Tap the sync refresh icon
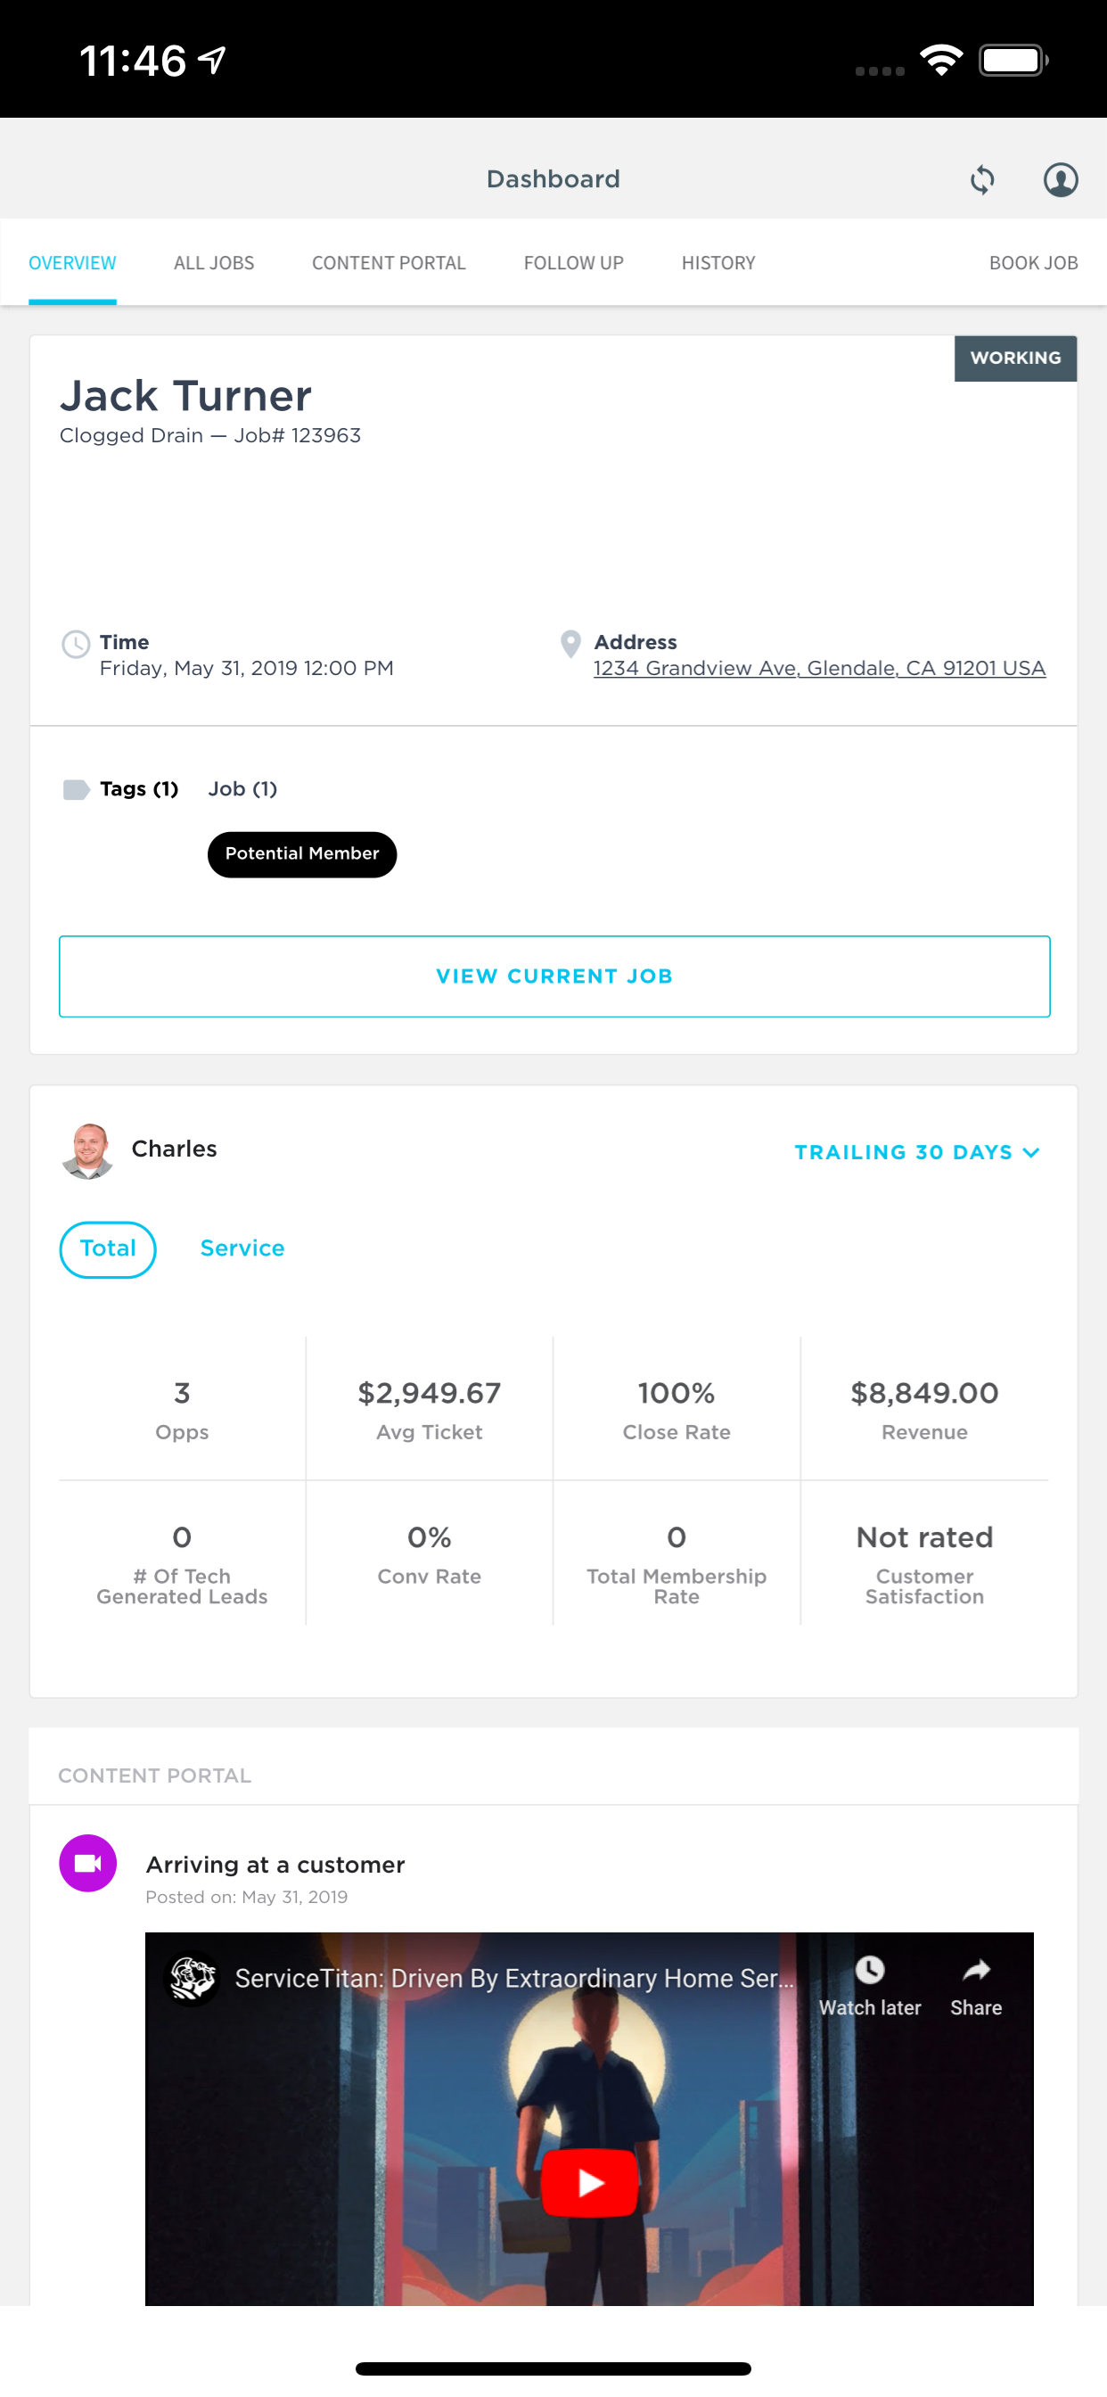1107x2397 pixels. (982, 179)
